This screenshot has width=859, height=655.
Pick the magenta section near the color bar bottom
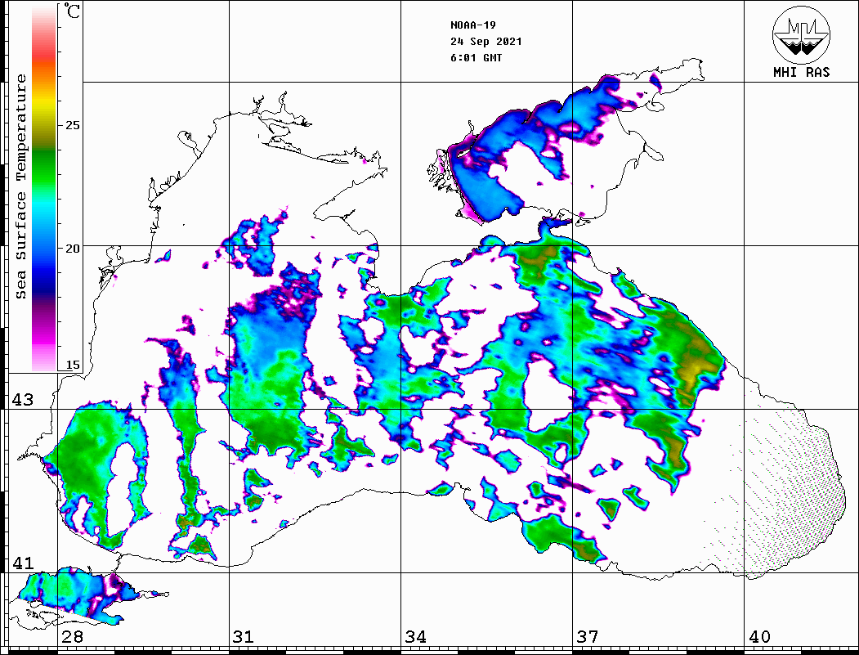pyautogui.click(x=43, y=335)
